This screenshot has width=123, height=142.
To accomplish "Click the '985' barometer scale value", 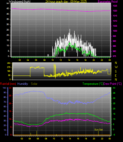I will [x=114, y=46].
